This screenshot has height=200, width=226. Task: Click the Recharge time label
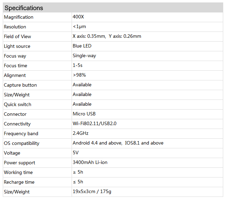19,182
